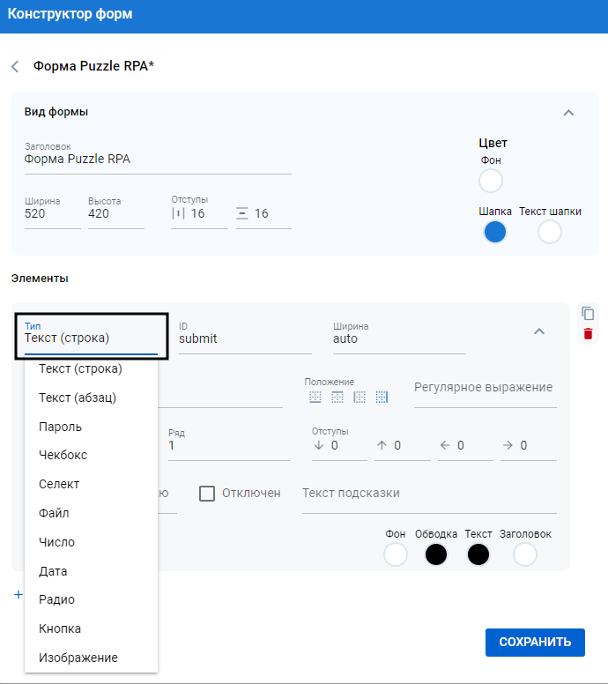This screenshot has height=684, width=608.
Task: Set Положение to right border alignment
Action: (381, 398)
